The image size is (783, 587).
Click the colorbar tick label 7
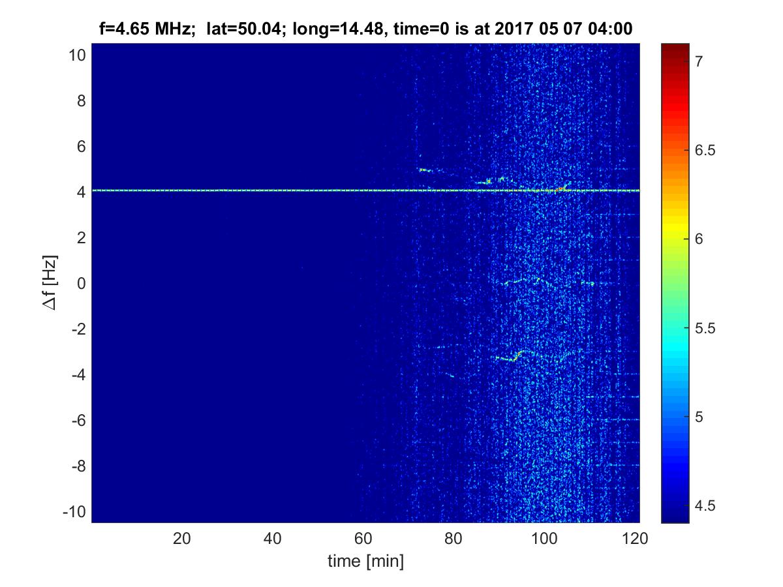click(698, 61)
